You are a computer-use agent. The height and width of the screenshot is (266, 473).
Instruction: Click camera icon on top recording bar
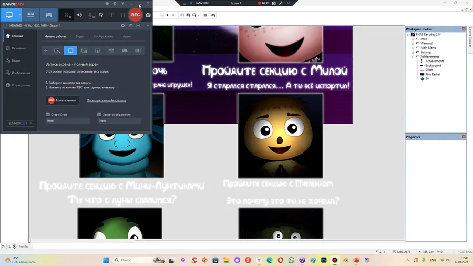click(274, 3)
